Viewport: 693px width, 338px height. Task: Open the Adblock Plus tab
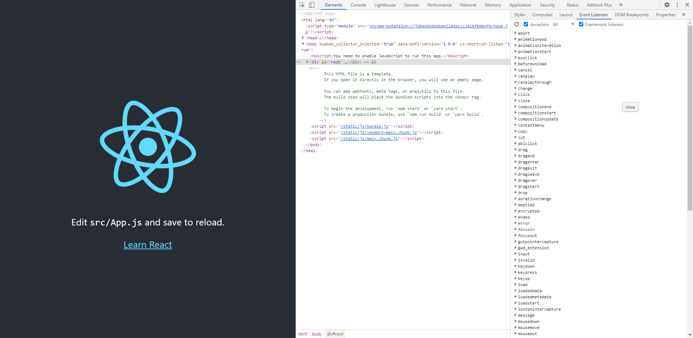pyautogui.click(x=599, y=5)
